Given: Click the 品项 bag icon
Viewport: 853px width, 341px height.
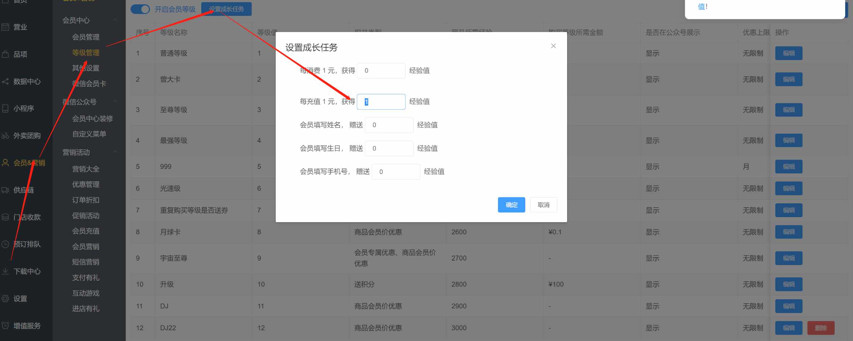Looking at the screenshot, I should [5, 54].
